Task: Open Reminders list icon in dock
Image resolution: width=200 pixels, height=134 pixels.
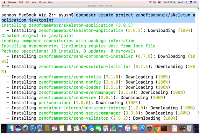Action: click(69, 128)
